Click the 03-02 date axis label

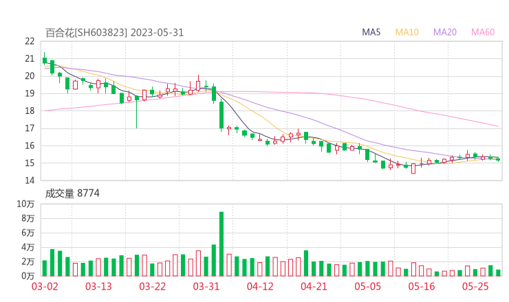(x=45, y=286)
